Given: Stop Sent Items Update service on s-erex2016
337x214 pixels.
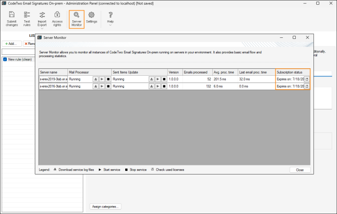Looking at the screenshot, I should (x=164, y=86).
